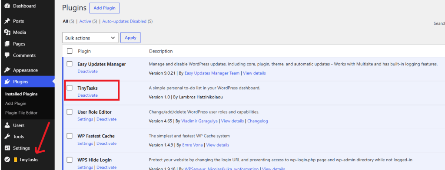Image resolution: width=445 pixels, height=170 pixels.
Task: Click the Plugins plug icon
Action: (x=7, y=82)
